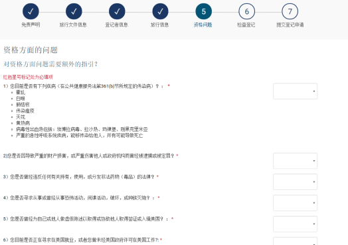This screenshot has height=245, width=348.
Task: Click step 2 checkmark circle 旅行文件信息
Action: tap(74, 11)
